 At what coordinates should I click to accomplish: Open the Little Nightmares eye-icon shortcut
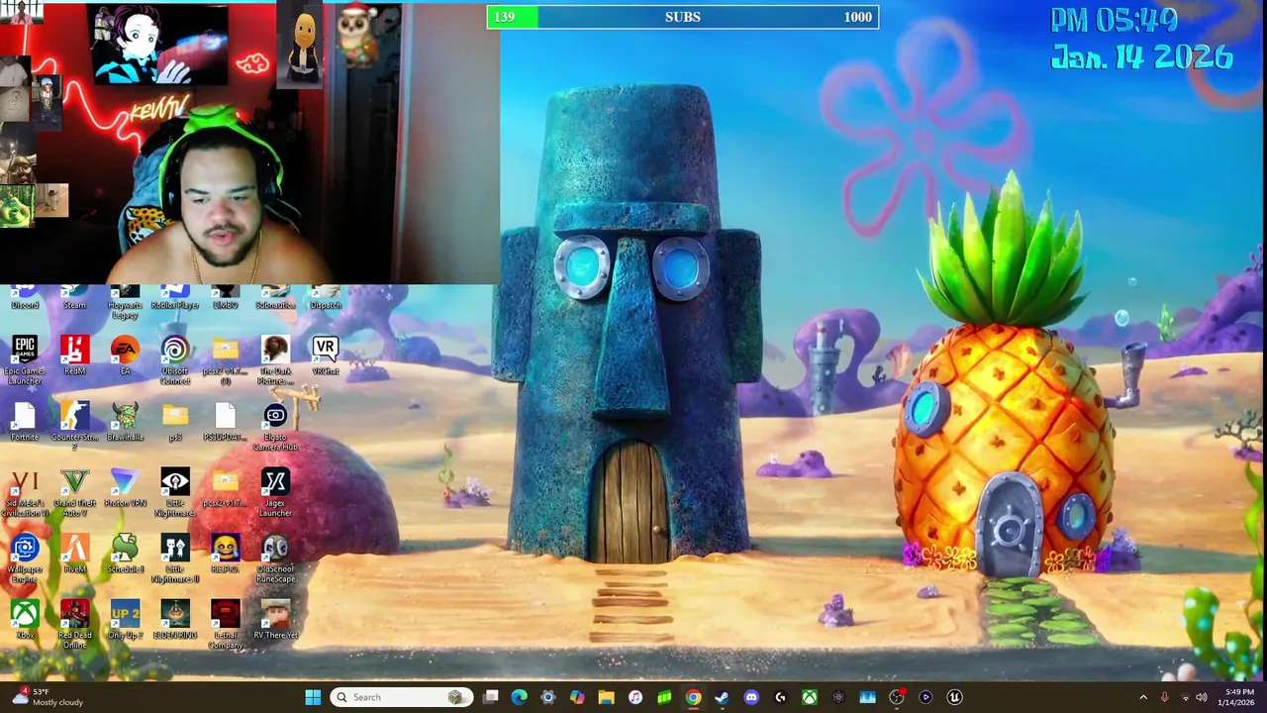175,492
